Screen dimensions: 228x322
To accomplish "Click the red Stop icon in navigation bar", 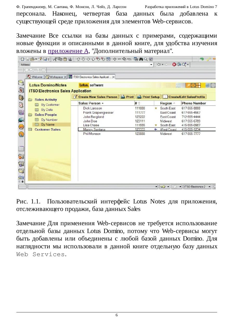I will coord(174,65).
